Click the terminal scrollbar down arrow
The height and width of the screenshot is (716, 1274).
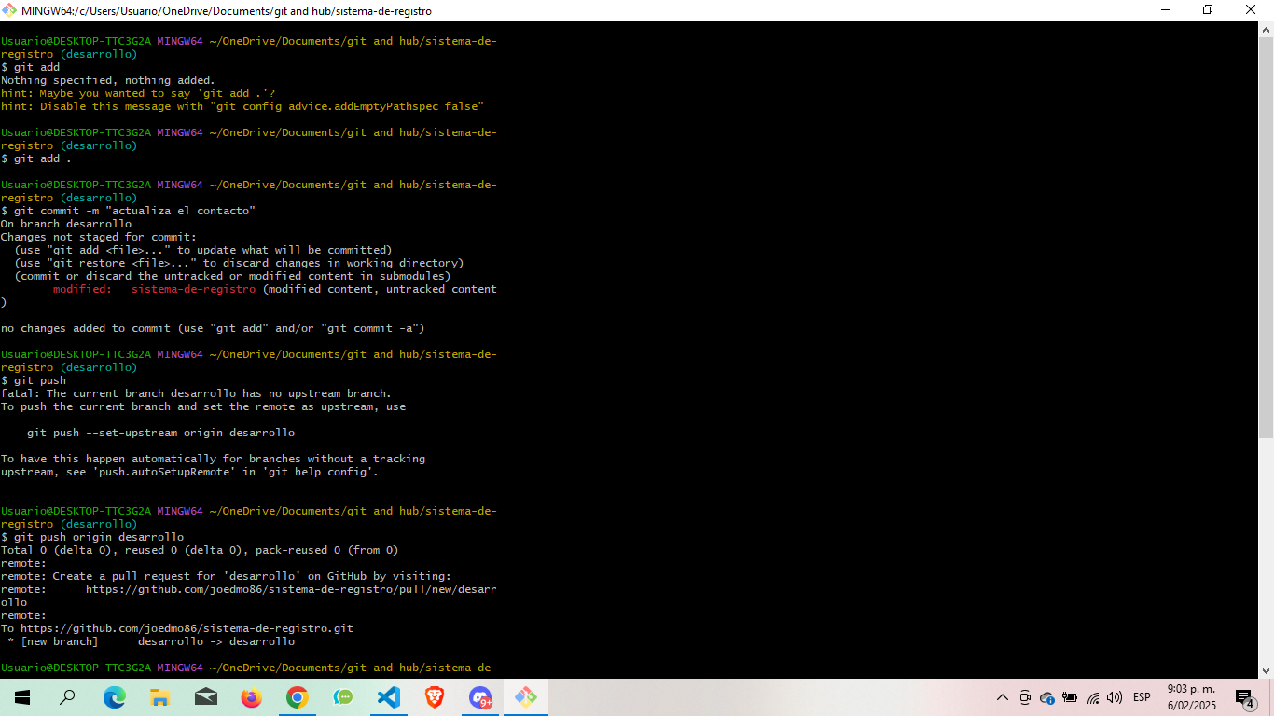pyautogui.click(x=1266, y=670)
